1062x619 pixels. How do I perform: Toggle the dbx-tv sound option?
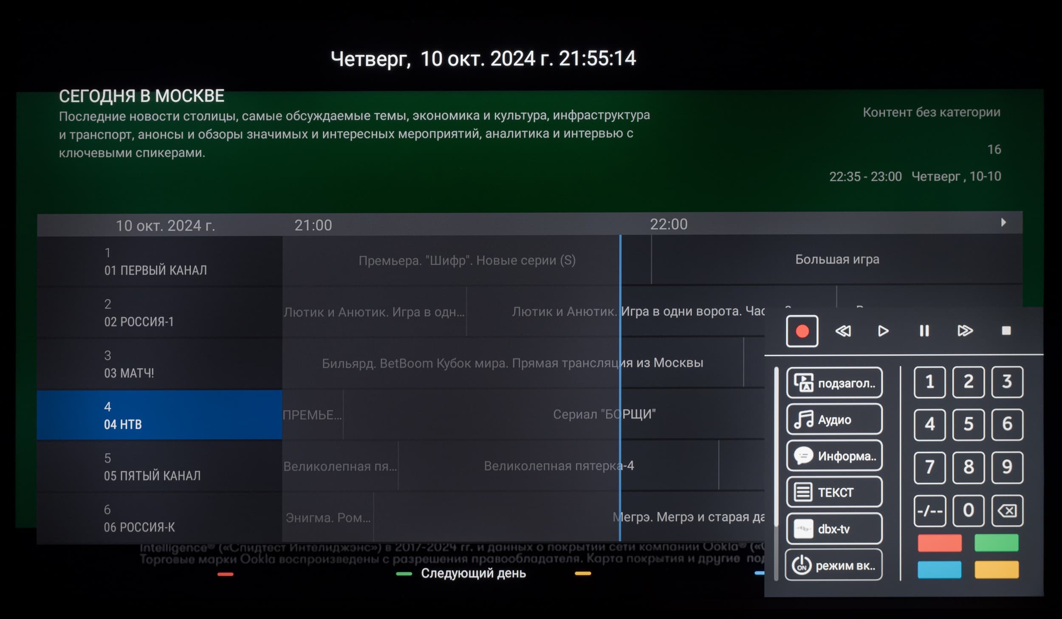point(834,529)
